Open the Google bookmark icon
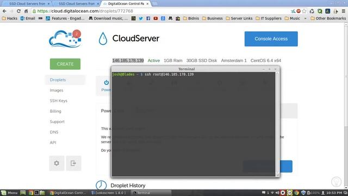 tap(163, 19)
